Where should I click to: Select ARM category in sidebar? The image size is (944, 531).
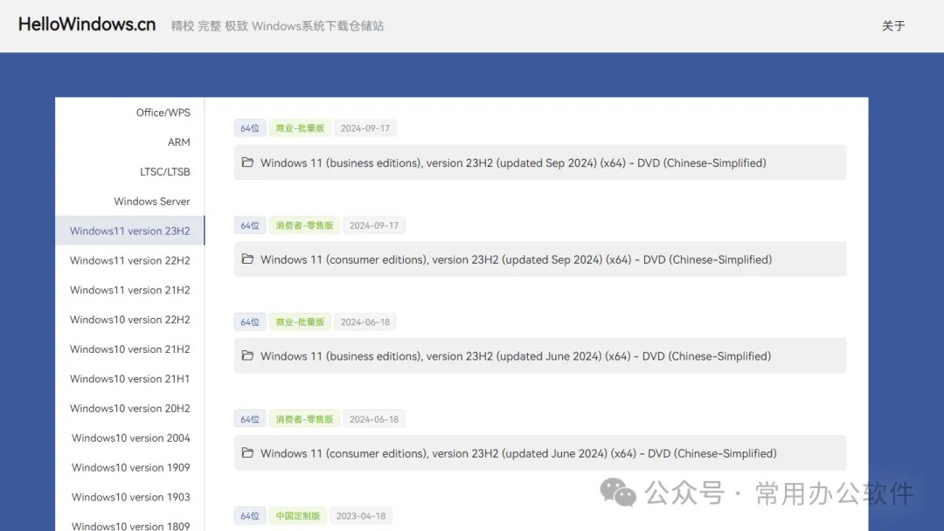179,142
